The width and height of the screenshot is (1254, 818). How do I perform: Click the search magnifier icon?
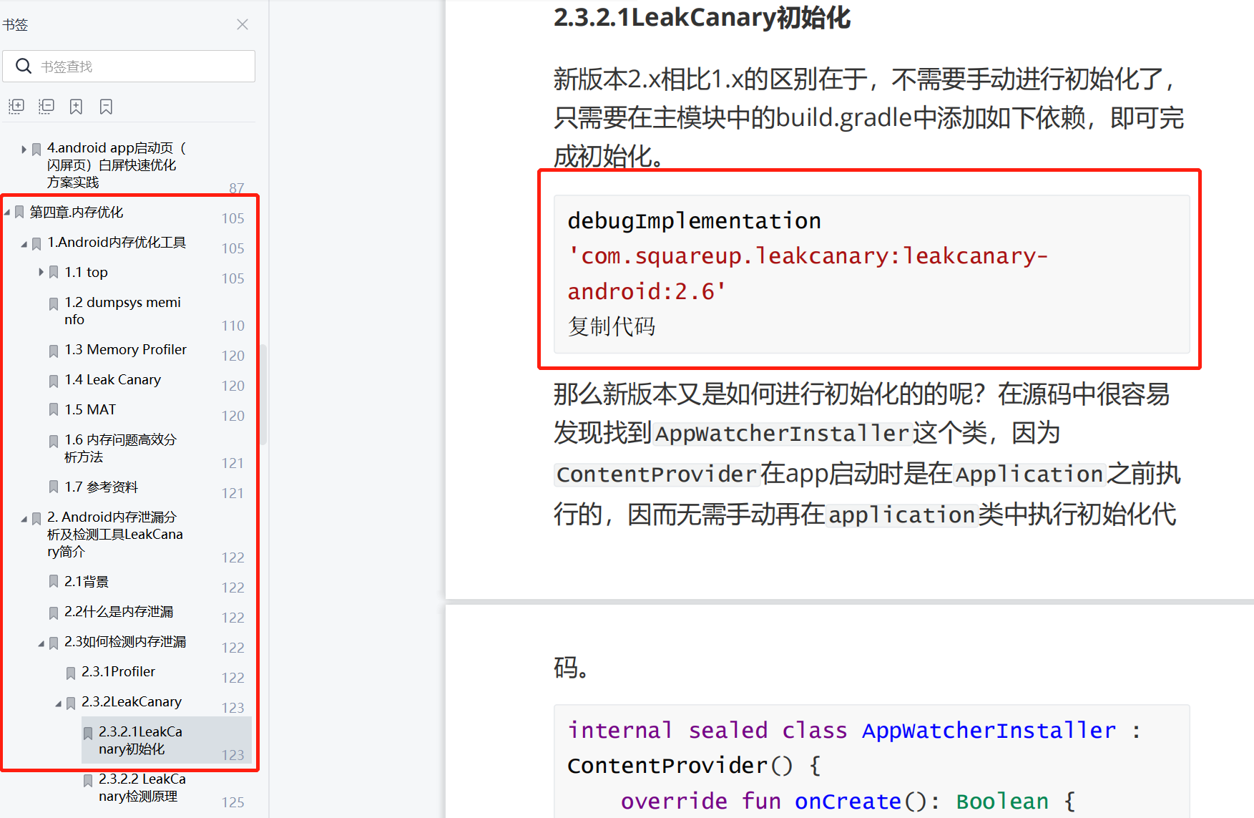click(x=24, y=66)
